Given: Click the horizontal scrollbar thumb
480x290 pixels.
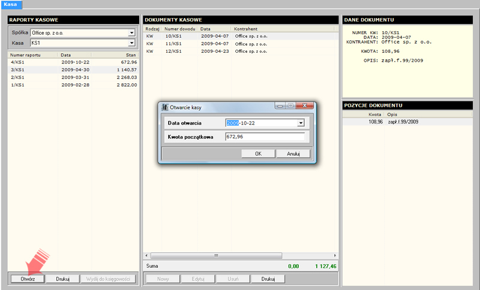Looking at the screenshot, I should tap(216, 255).
